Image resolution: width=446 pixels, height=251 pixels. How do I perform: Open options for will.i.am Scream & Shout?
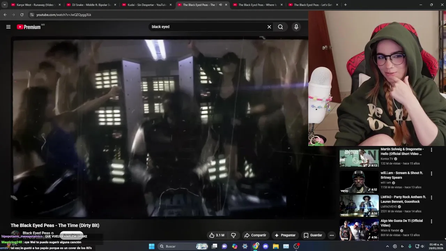pos(431,174)
